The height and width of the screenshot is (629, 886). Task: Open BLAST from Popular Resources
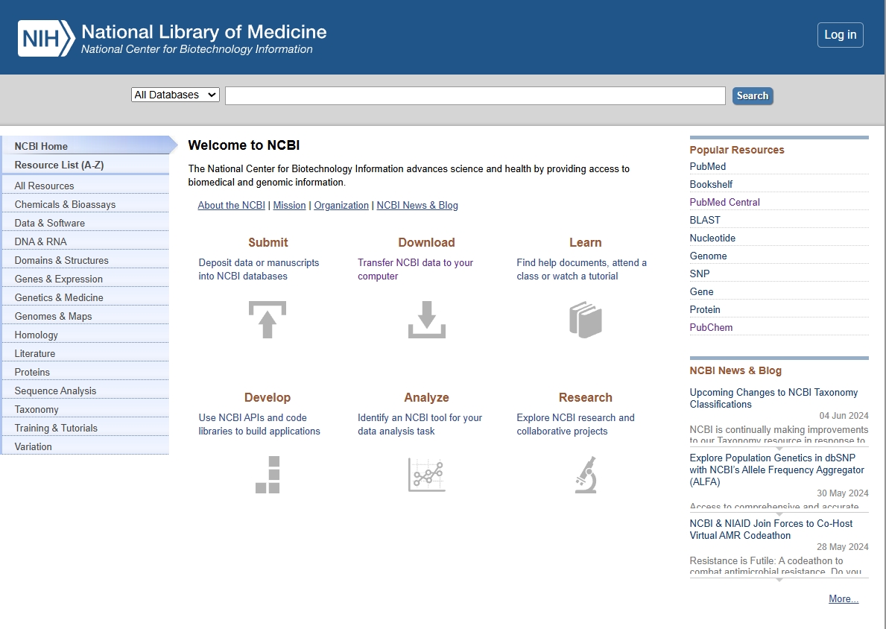coord(705,221)
